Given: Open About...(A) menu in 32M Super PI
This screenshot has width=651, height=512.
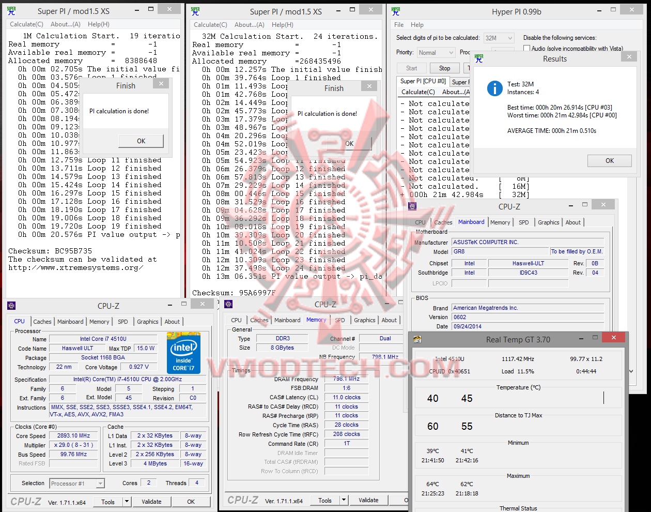Looking at the screenshot, I should pyautogui.click(x=250, y=24).
